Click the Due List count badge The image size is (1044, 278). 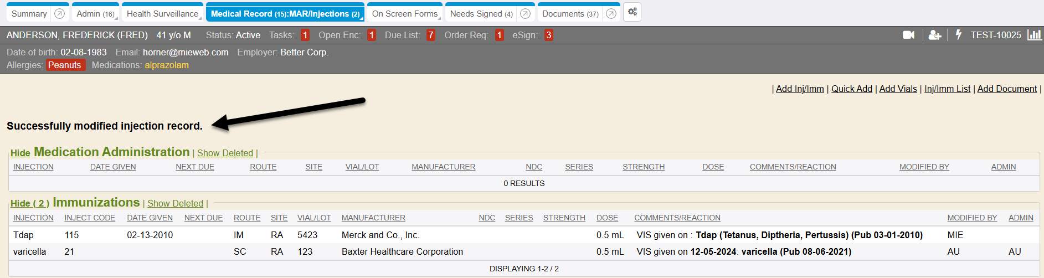pos(430,35)
